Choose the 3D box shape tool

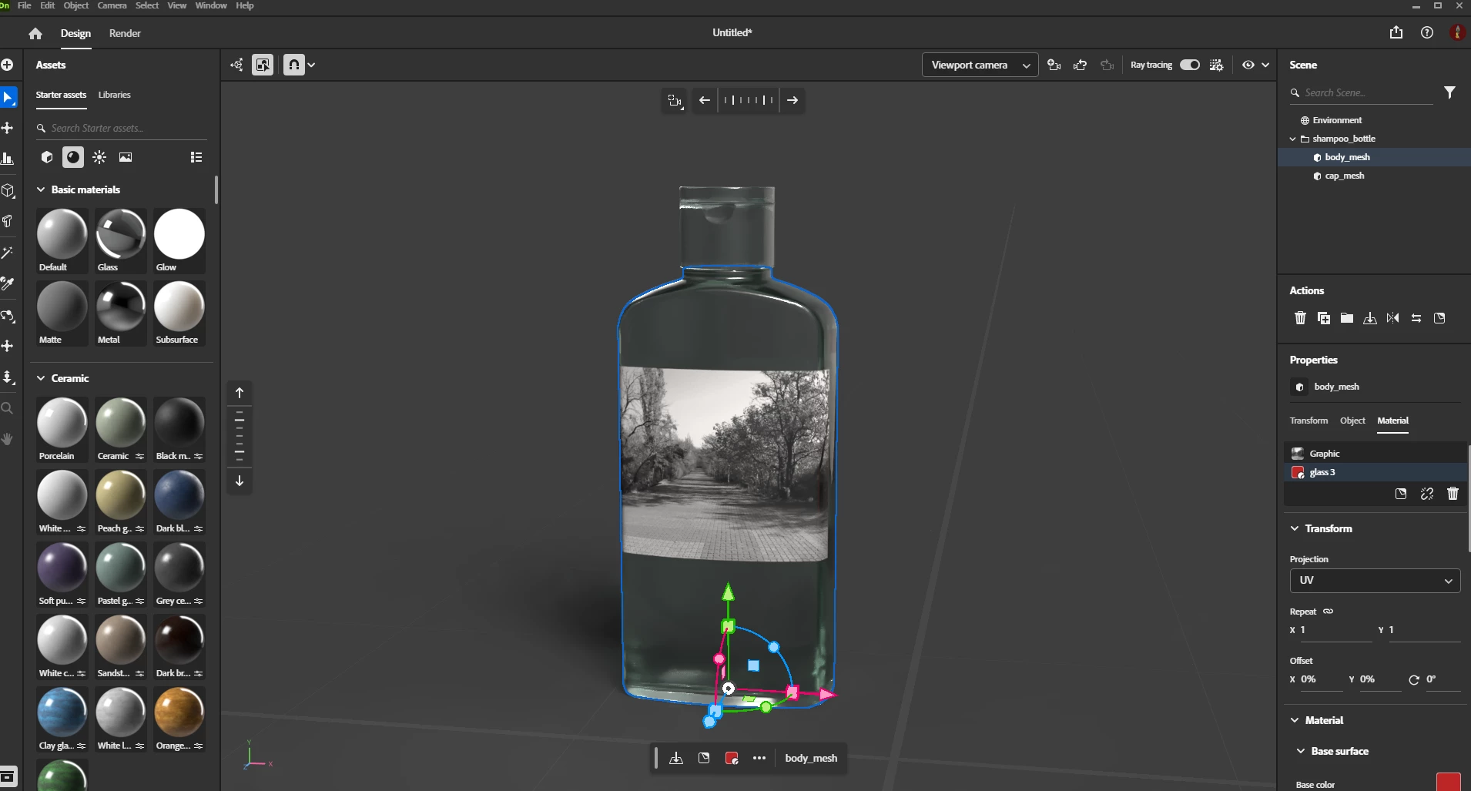pos(8,190)
